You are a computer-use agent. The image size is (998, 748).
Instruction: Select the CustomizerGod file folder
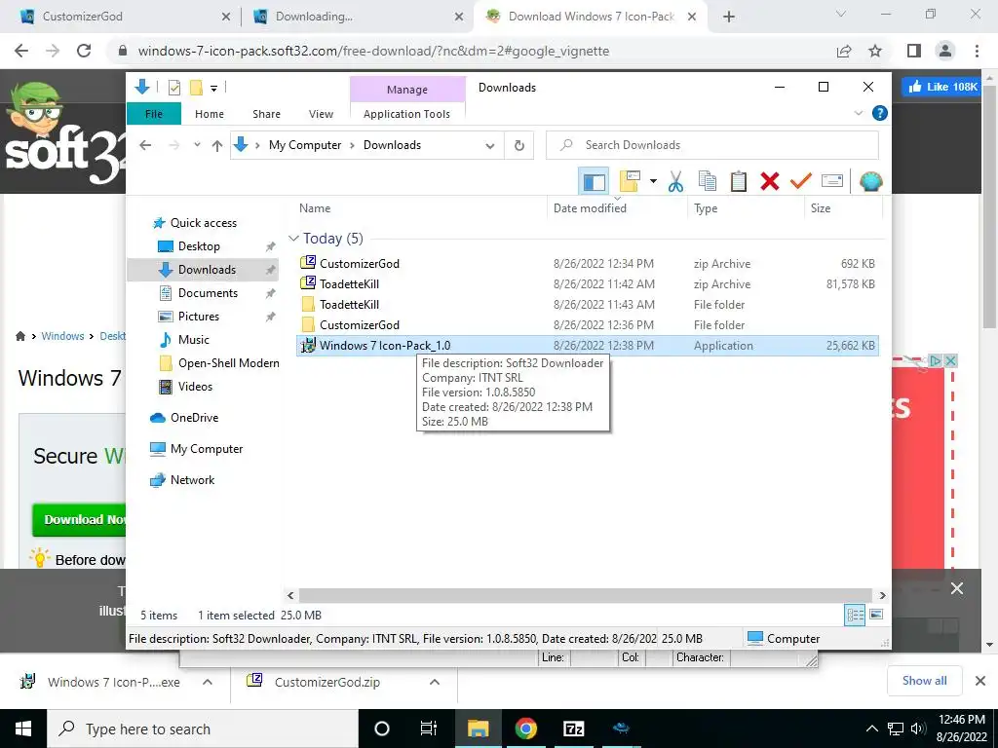pyautogui.click(x=588, y=324)
